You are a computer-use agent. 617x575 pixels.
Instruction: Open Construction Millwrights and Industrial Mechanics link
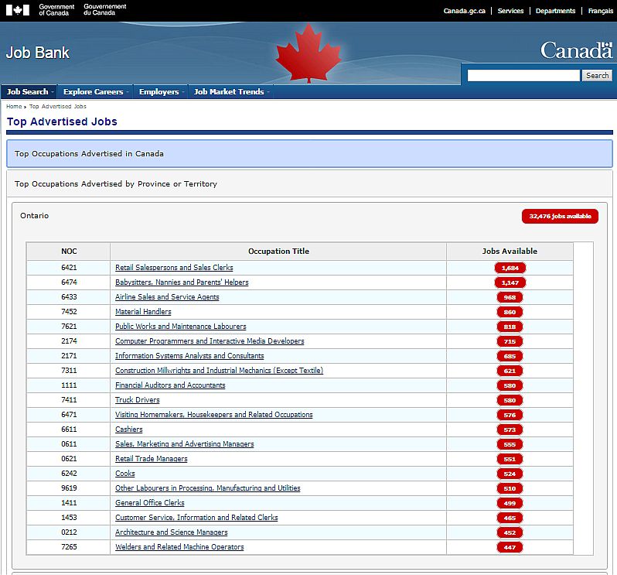tap(219, 370)
